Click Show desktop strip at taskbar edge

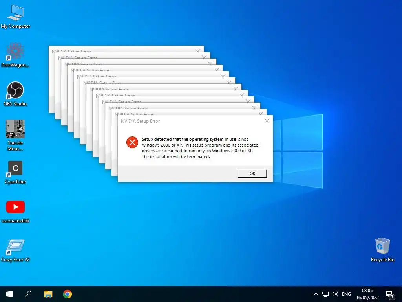401,294
